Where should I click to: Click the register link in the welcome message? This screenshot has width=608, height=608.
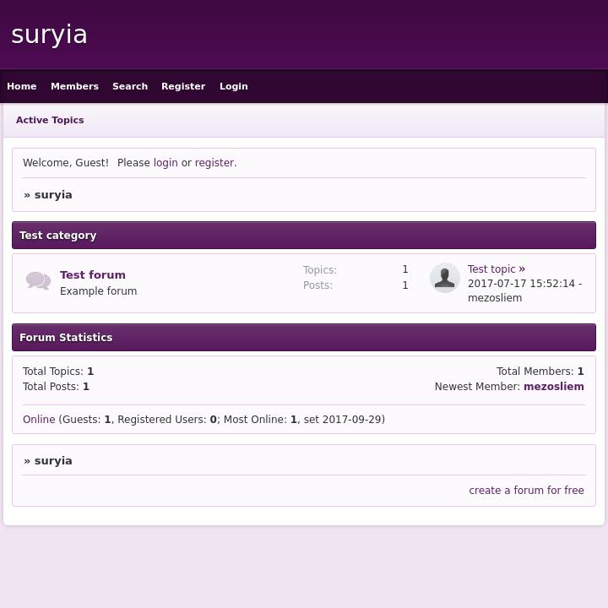[214, 163]
